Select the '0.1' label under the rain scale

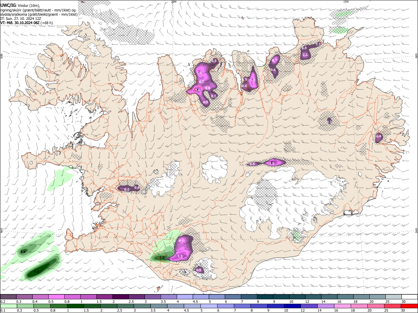coord(3,311)
